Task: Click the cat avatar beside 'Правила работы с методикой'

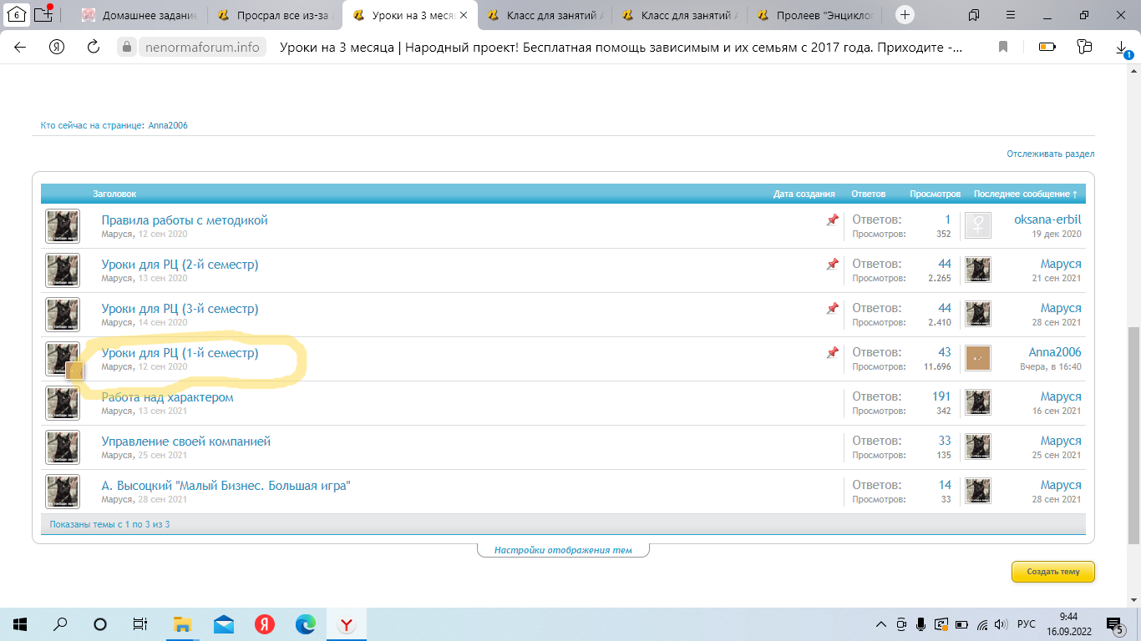Action: (62, 226)
